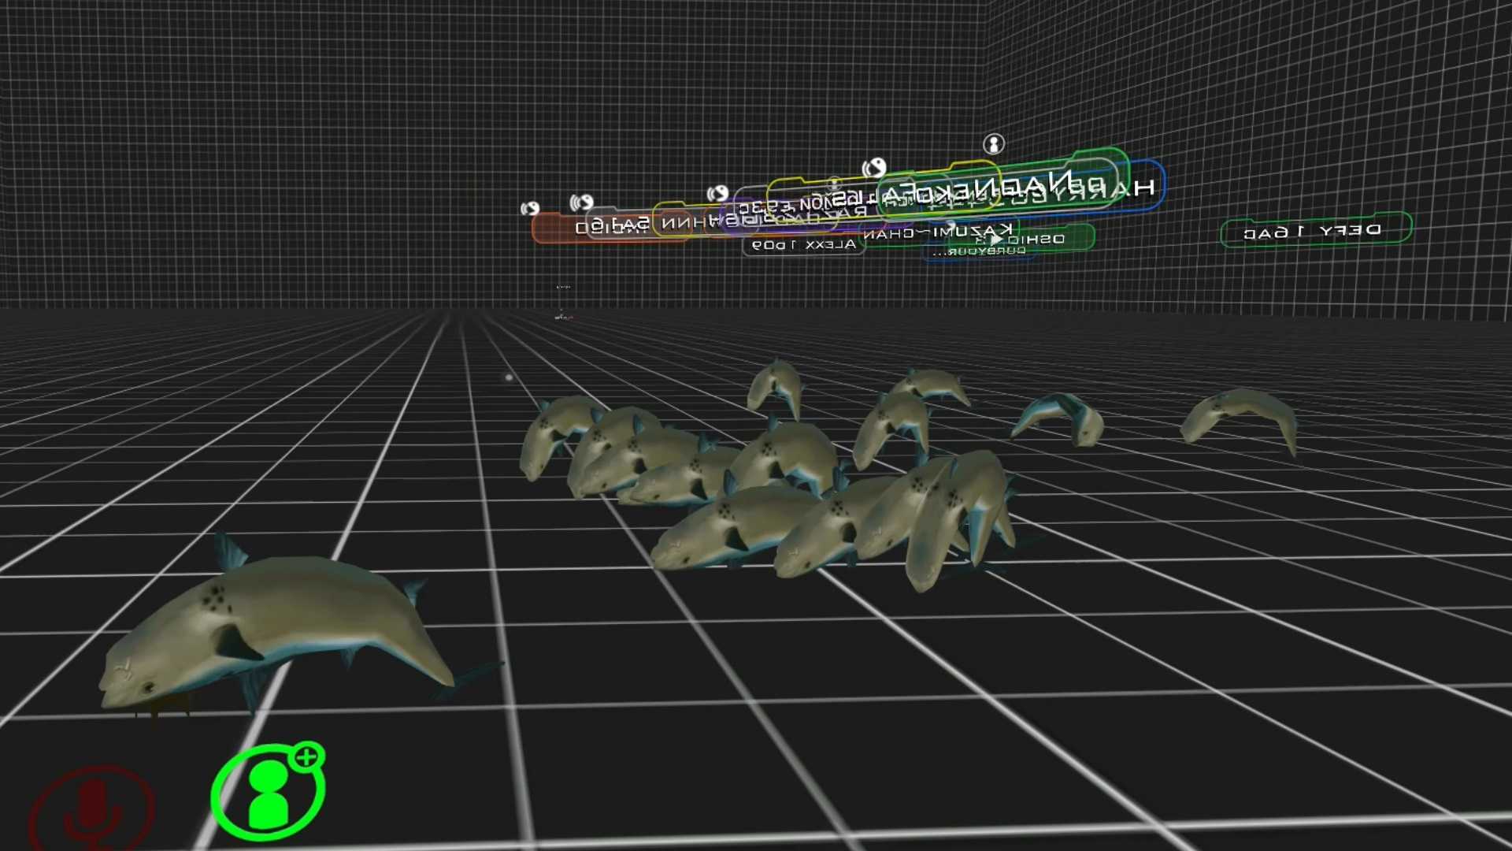
Task: Click voice indicator icon above INDIGO nameplate
Action: (x=581, y=203)
